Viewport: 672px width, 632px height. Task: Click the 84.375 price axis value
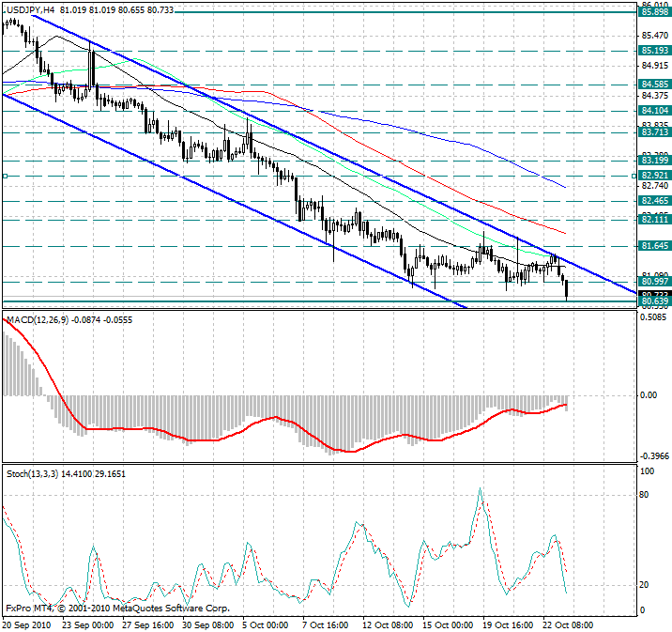pos(655,96)
